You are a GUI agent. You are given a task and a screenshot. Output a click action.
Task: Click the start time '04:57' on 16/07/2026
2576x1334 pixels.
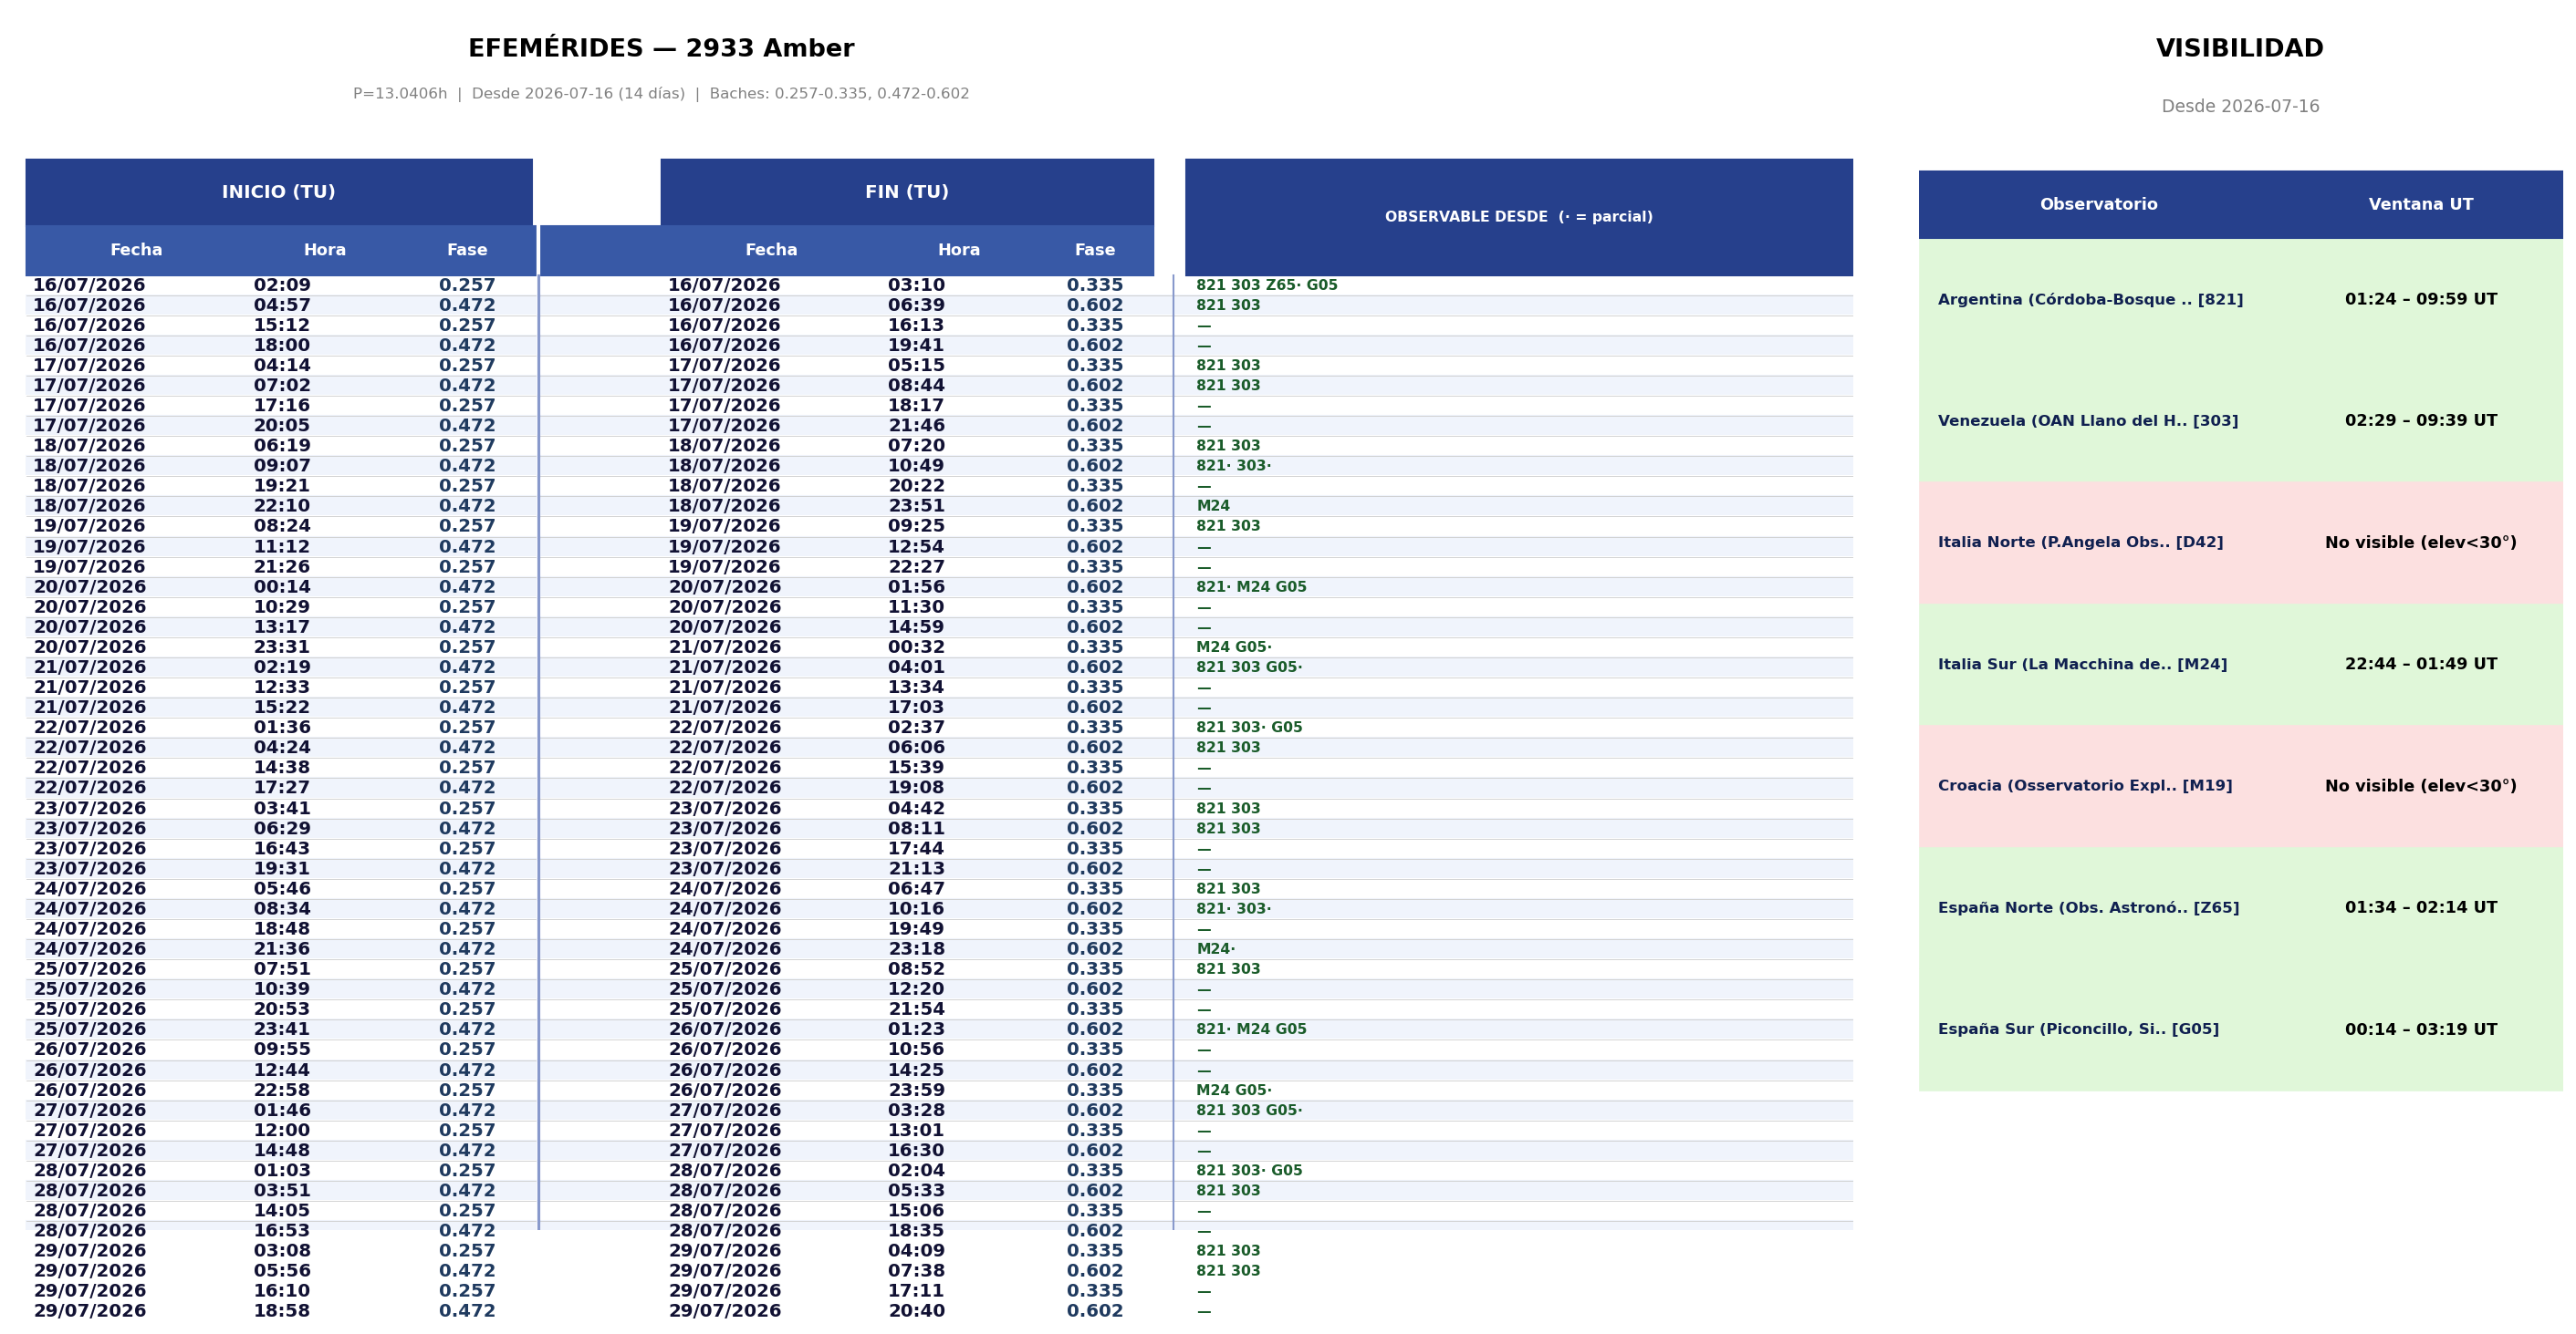282,305
